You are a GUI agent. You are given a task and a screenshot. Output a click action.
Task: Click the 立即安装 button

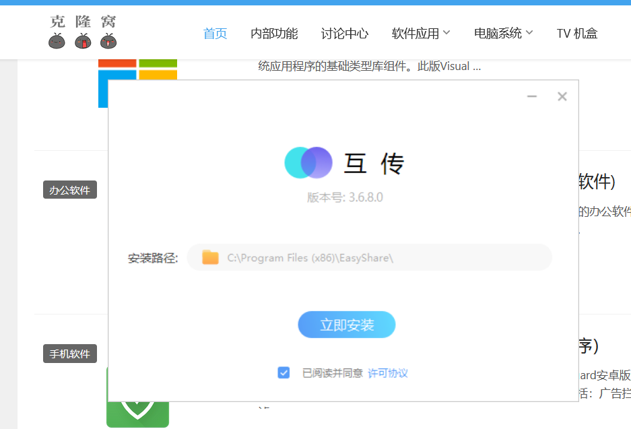pyautogui.click(x=347, y=325)
